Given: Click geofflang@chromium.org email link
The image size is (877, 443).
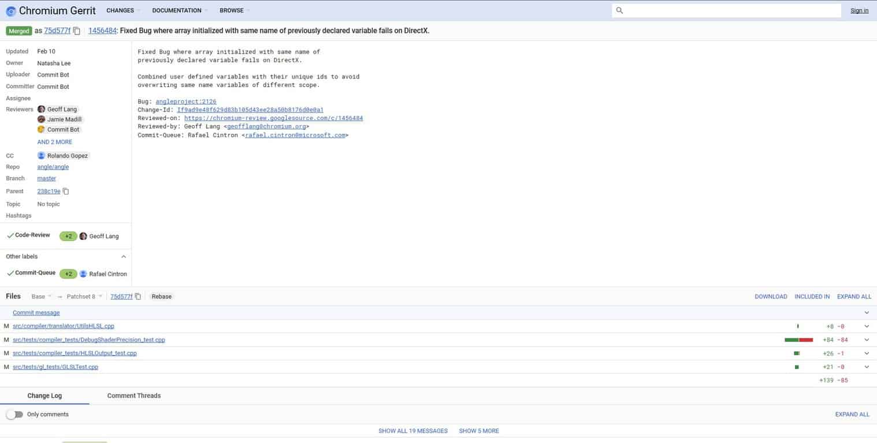Looking at the screenshot, I should (x=266, y=126).
